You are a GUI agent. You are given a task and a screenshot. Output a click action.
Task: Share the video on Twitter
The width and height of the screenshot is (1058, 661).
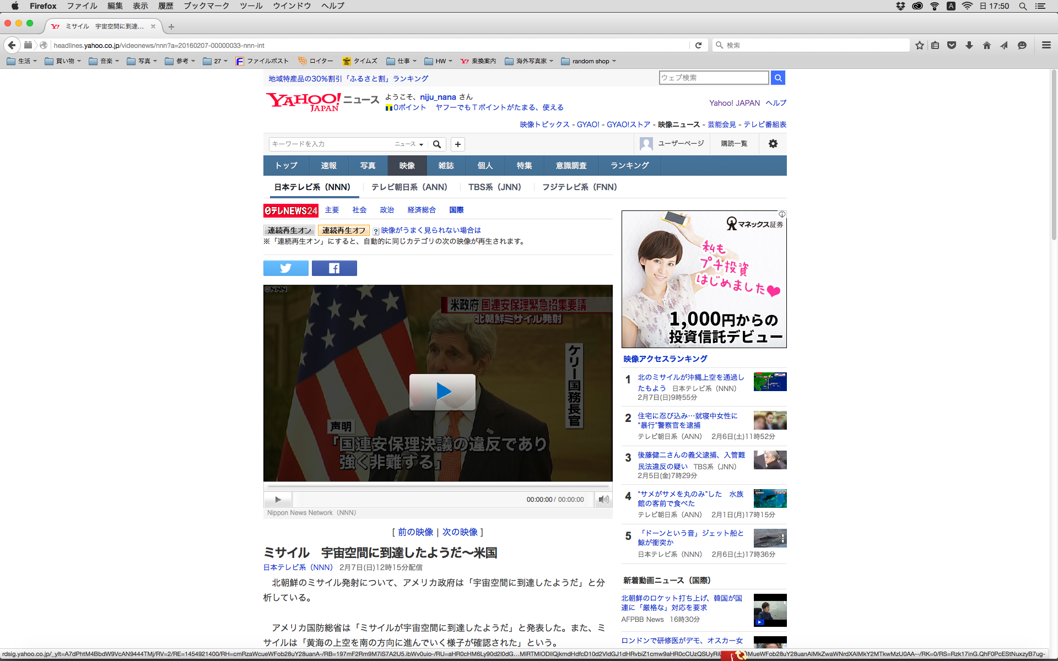click(x=285, y=268)
